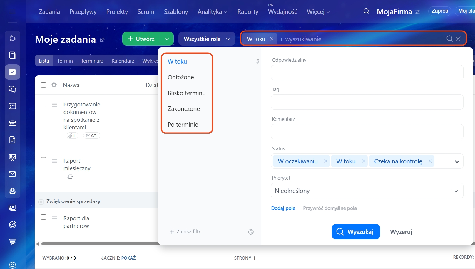The width and height of the screenshot is (475, 269).
Task: Switch to the Kalendarz tab
Action: pyautogui.click(x=123, y=61)
